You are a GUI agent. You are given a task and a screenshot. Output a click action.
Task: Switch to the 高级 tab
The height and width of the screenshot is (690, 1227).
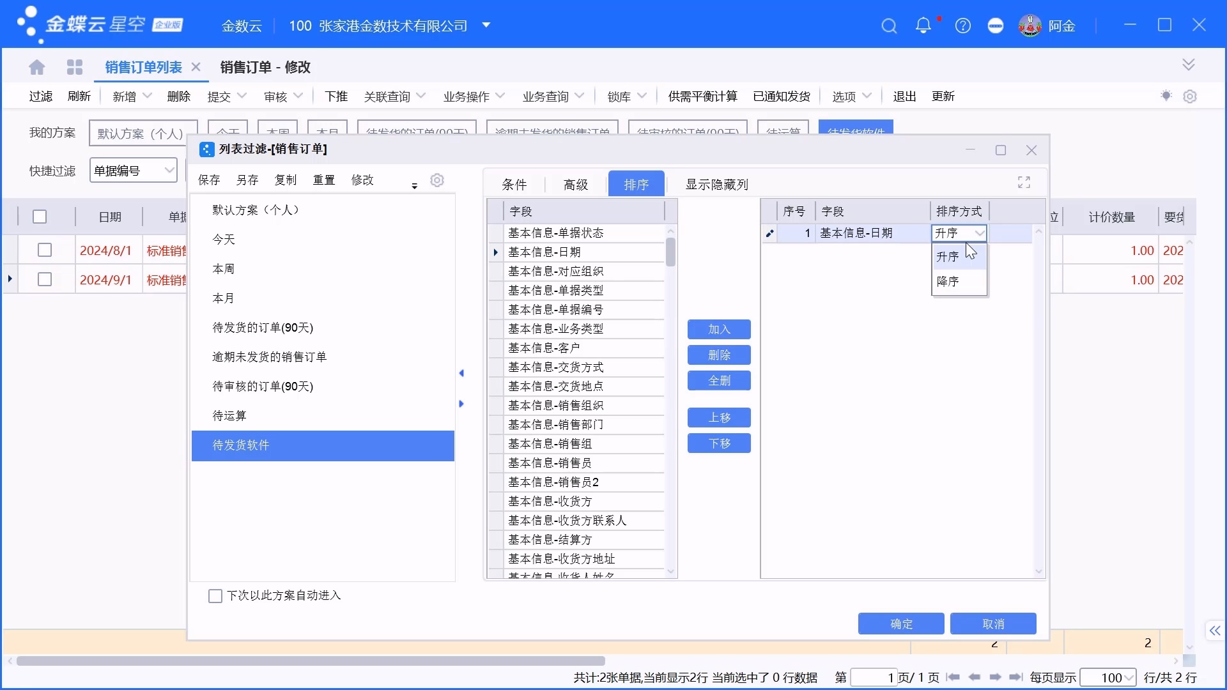click(x=576, y=185)
